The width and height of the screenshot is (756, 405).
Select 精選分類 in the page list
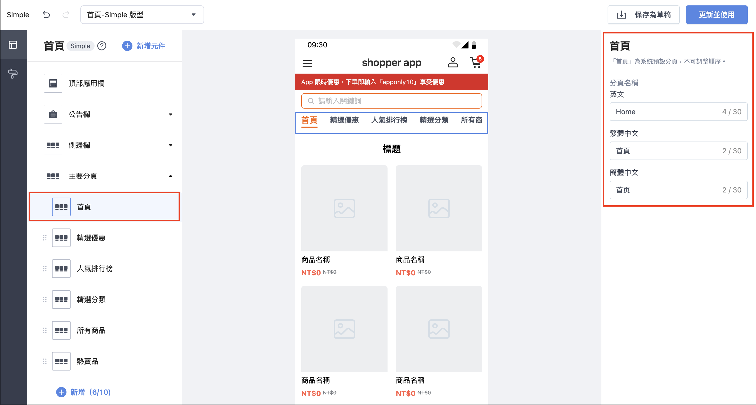[x=104, y=300]
